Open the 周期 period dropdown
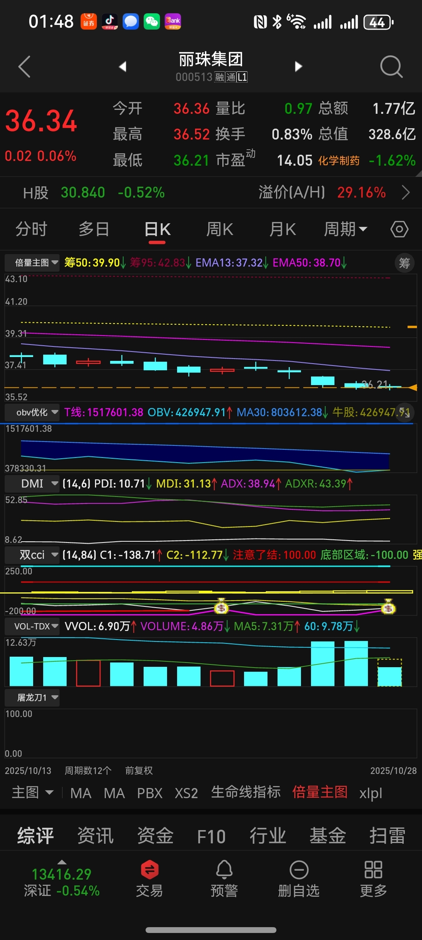 (346, 229)
